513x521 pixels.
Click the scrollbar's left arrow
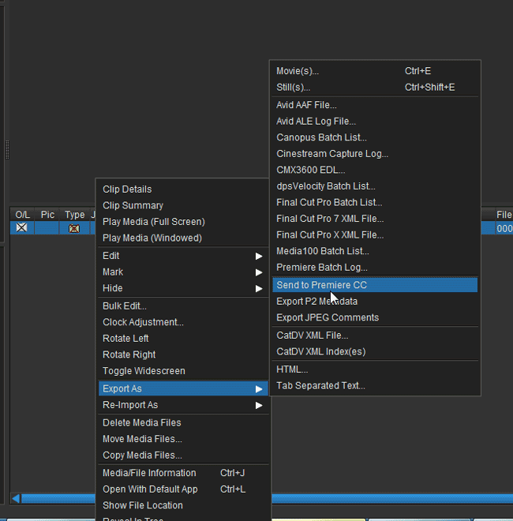click(x=14, y=498)
